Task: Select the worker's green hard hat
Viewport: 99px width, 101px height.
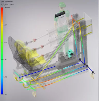Action: (x=62, y=4)
